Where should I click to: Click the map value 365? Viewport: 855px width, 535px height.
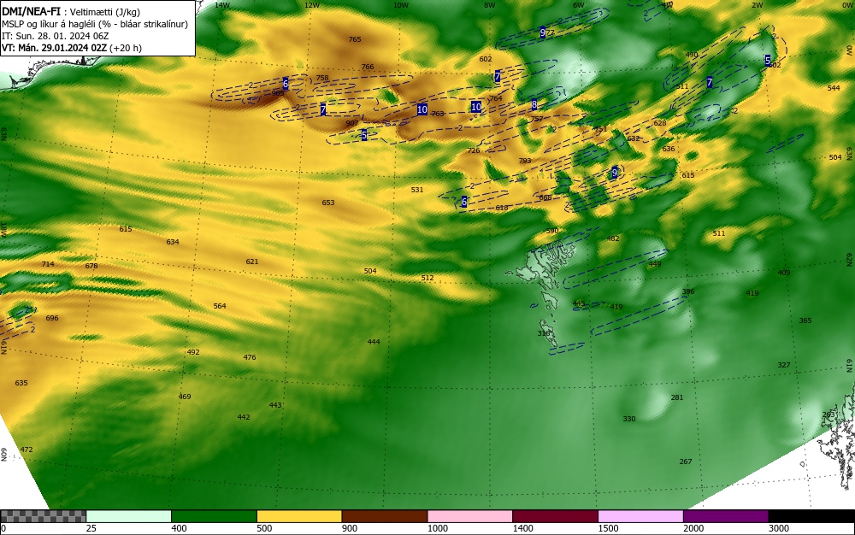point(805,320)
